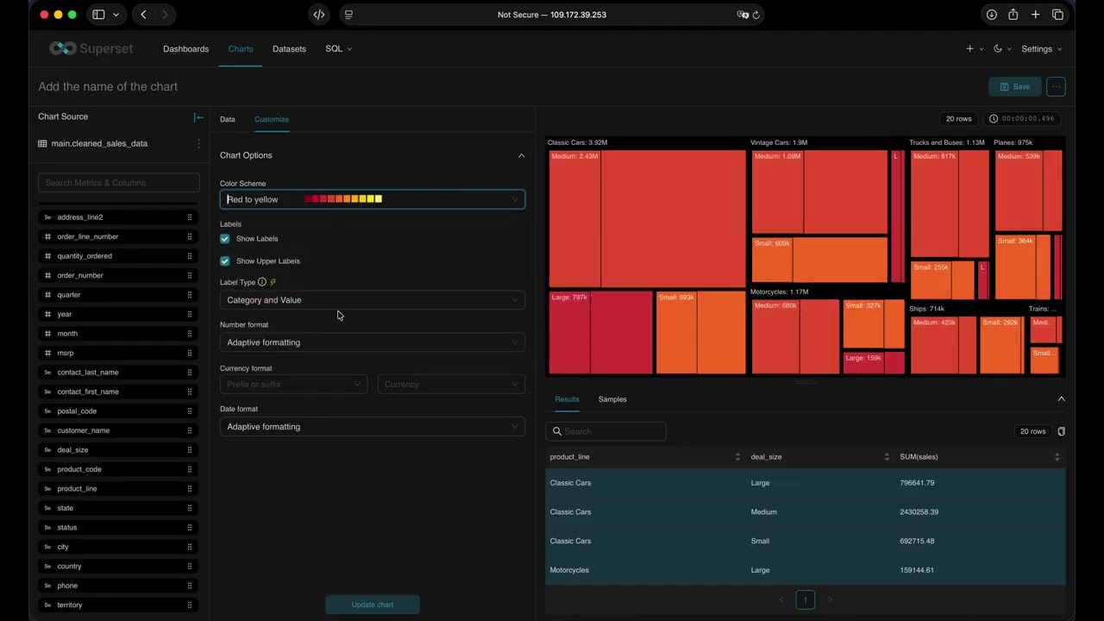
Task: Click the Large: 797k treemap tile
Action: [x=600, y=332]
